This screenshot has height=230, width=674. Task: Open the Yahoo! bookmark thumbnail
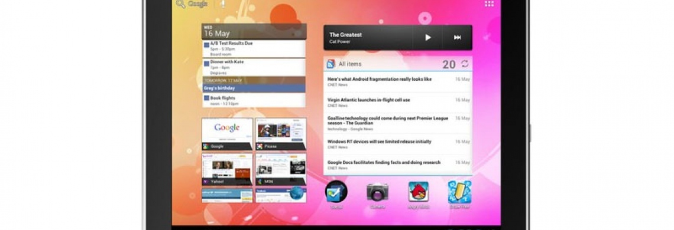coord(228,169)
